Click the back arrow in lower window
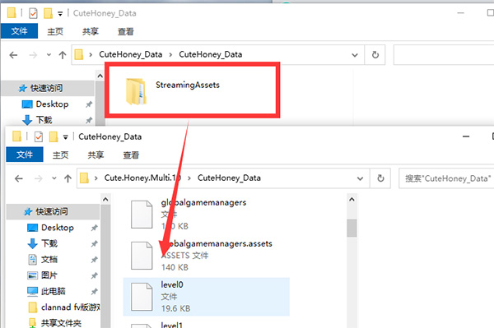This screenshot has width=494, height=328. pos(19,178)
